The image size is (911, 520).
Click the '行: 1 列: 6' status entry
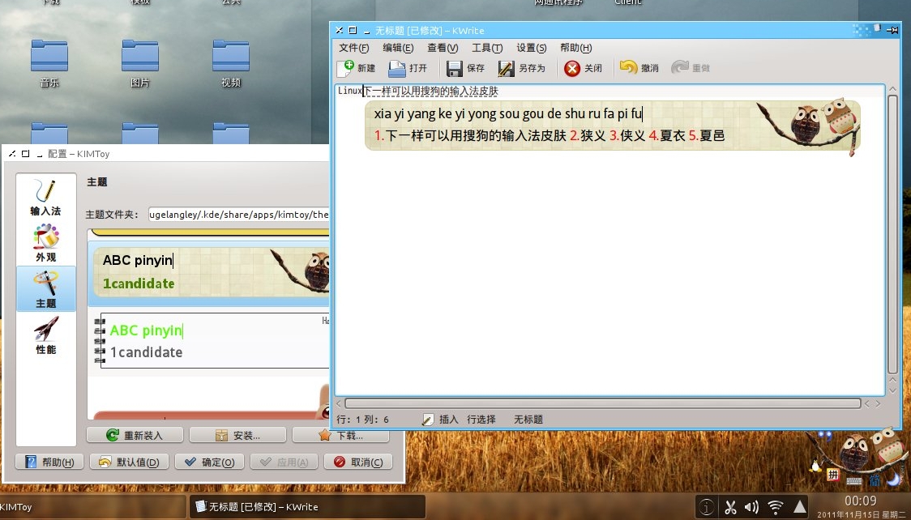tap(362, 419)
